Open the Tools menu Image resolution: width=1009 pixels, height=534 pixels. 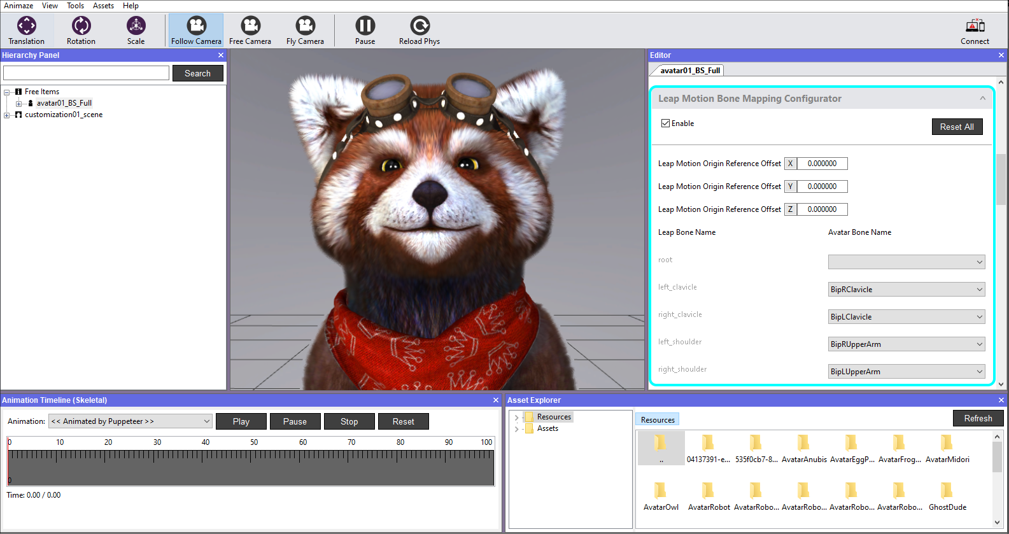(x=75, y=6)
